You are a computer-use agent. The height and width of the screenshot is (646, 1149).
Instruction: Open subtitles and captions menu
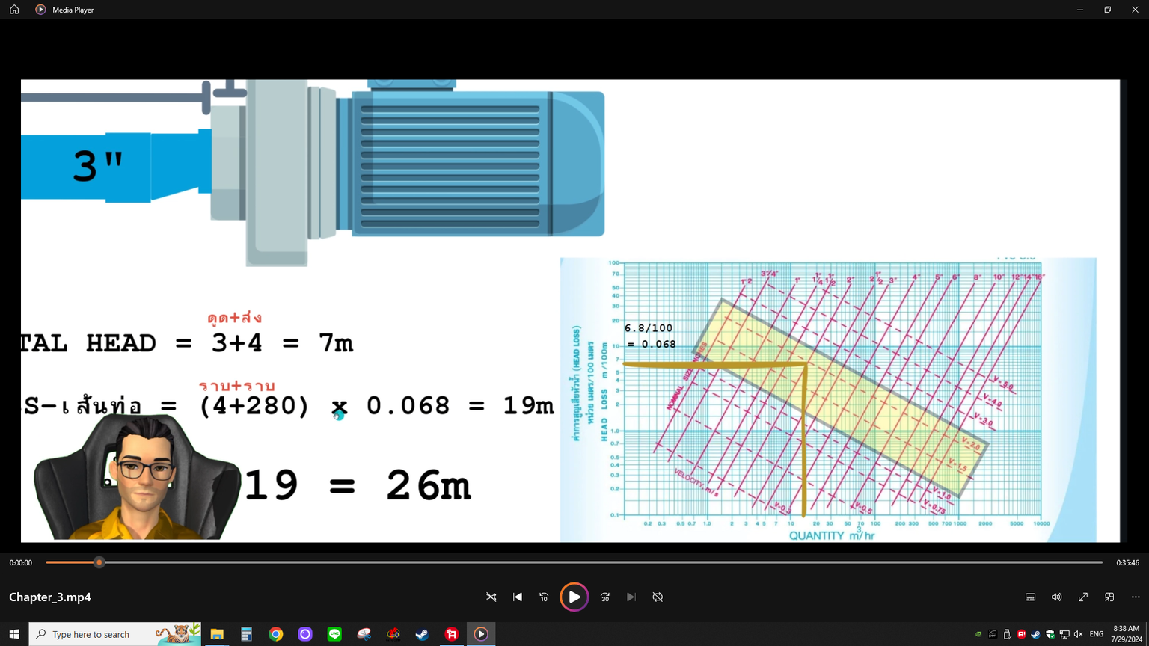coord(1030,597)
